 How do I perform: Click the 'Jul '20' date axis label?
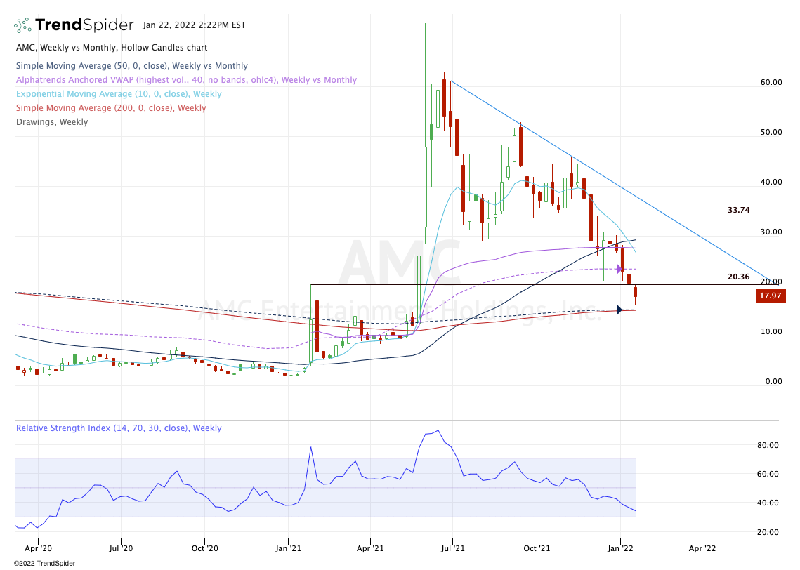tap(121, 548)
